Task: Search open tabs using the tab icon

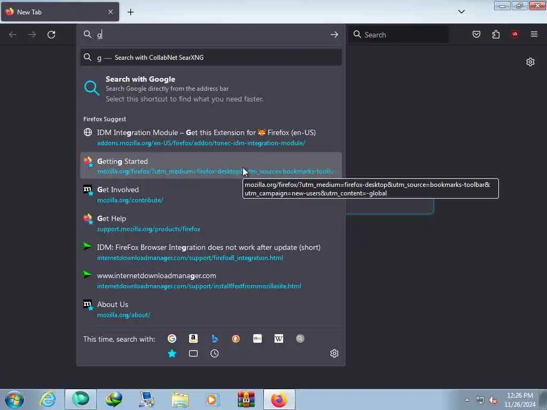Action: click(x=193, y=353)
